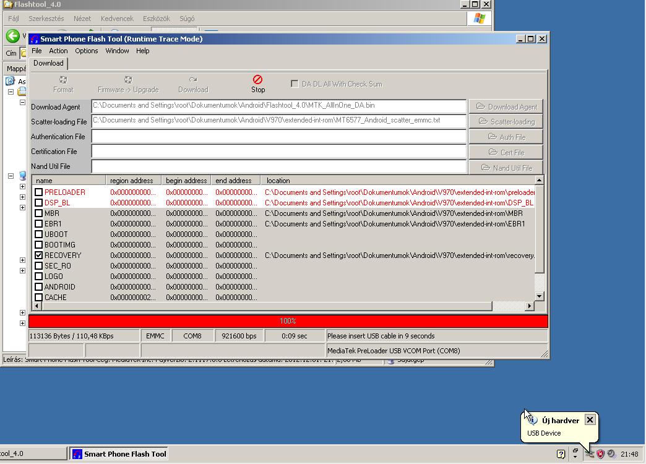646x464 pixels.
Task: Click the Authentication File input field
Action: [x=279, y=136]
